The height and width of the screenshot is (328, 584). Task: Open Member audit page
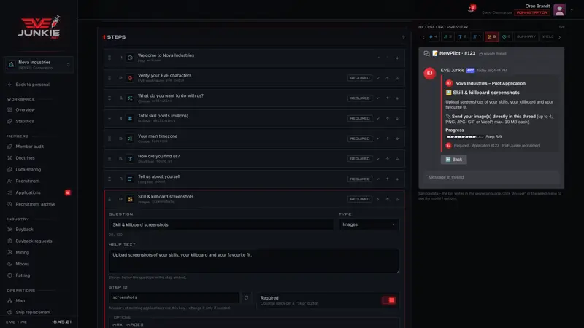point(30,147)
